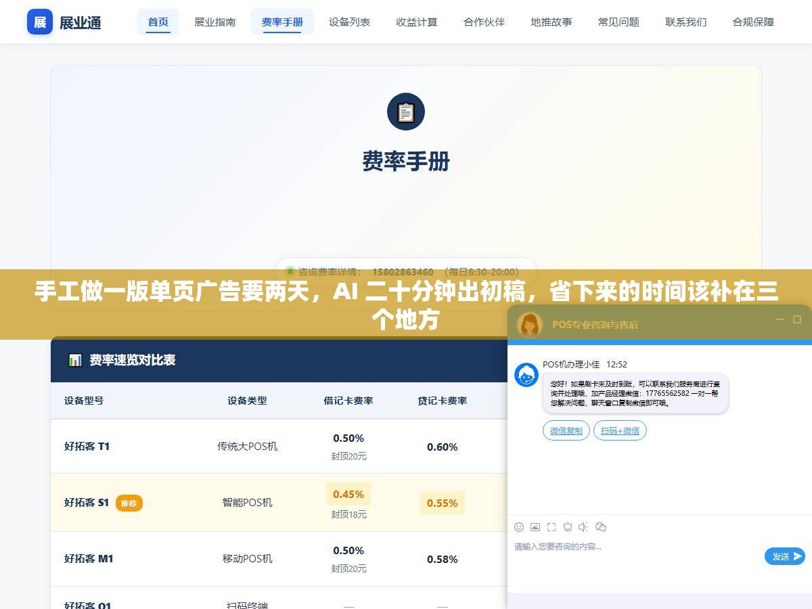
Task: Click the phone number 15802863460
Action: [403, 272]
